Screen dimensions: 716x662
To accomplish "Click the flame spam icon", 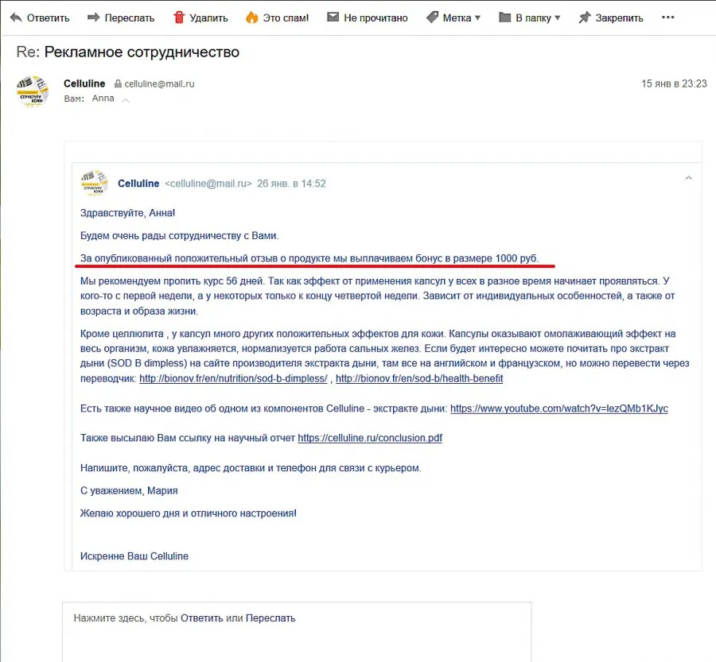I will [252, 17].
